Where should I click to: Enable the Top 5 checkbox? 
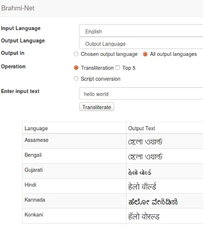point(118,68)
